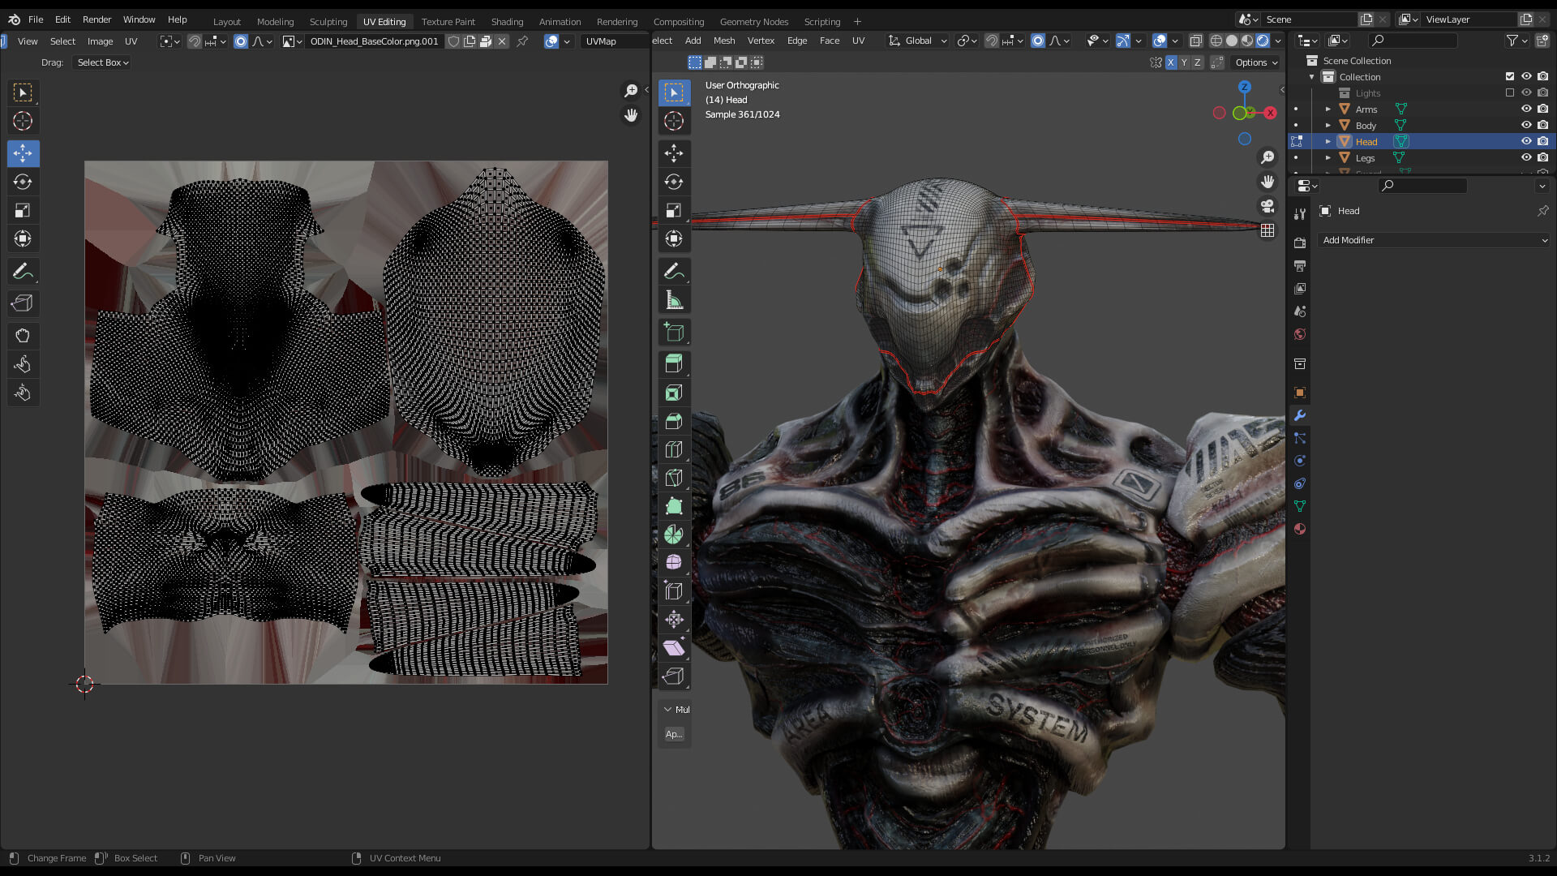The image size is (1557, 876).
Task: Select the Rip Region tool in UV editor
Action: point(23,303)
